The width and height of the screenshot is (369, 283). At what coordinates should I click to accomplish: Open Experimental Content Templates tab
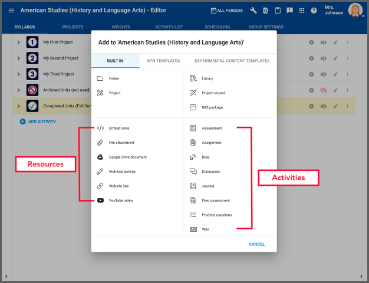[x=232, y=61]
